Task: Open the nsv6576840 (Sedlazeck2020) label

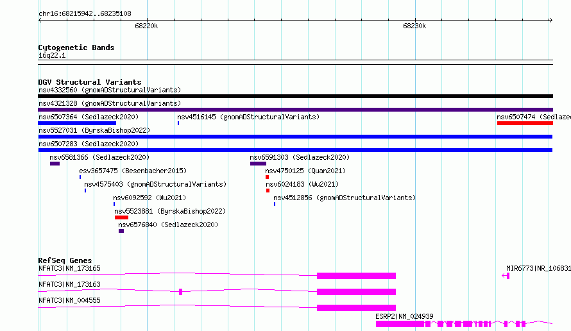Action: point(168,225)
